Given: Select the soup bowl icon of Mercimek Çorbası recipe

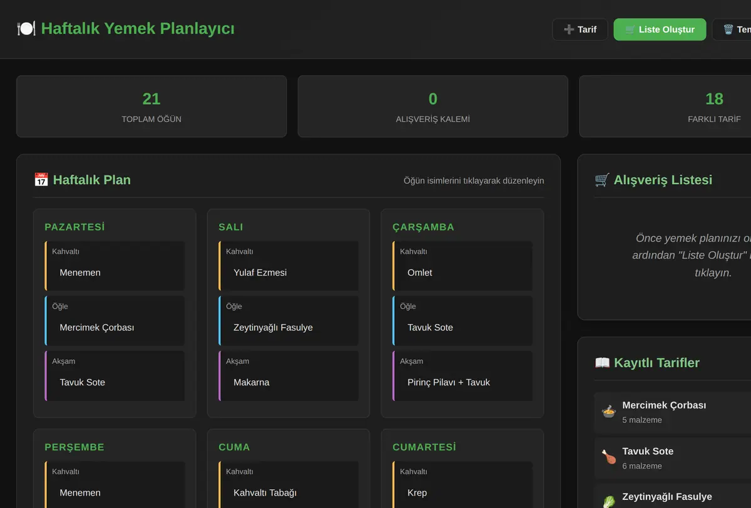Looking at the screenshot, I should (x=609, y=412).
